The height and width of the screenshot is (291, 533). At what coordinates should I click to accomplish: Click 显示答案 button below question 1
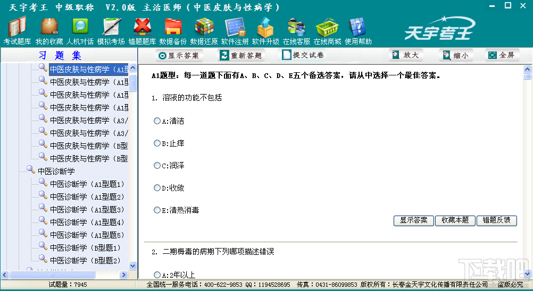coord(413,220)
